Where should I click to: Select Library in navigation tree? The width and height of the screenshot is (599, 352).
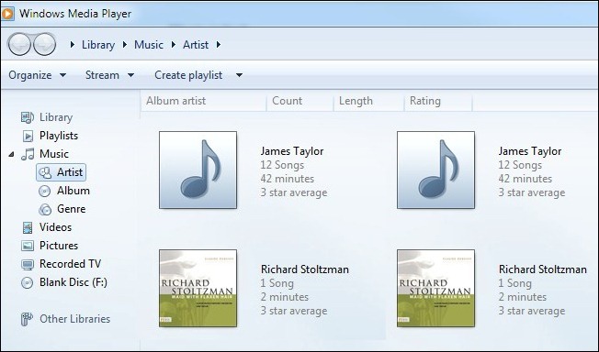(x=56, y=117)
